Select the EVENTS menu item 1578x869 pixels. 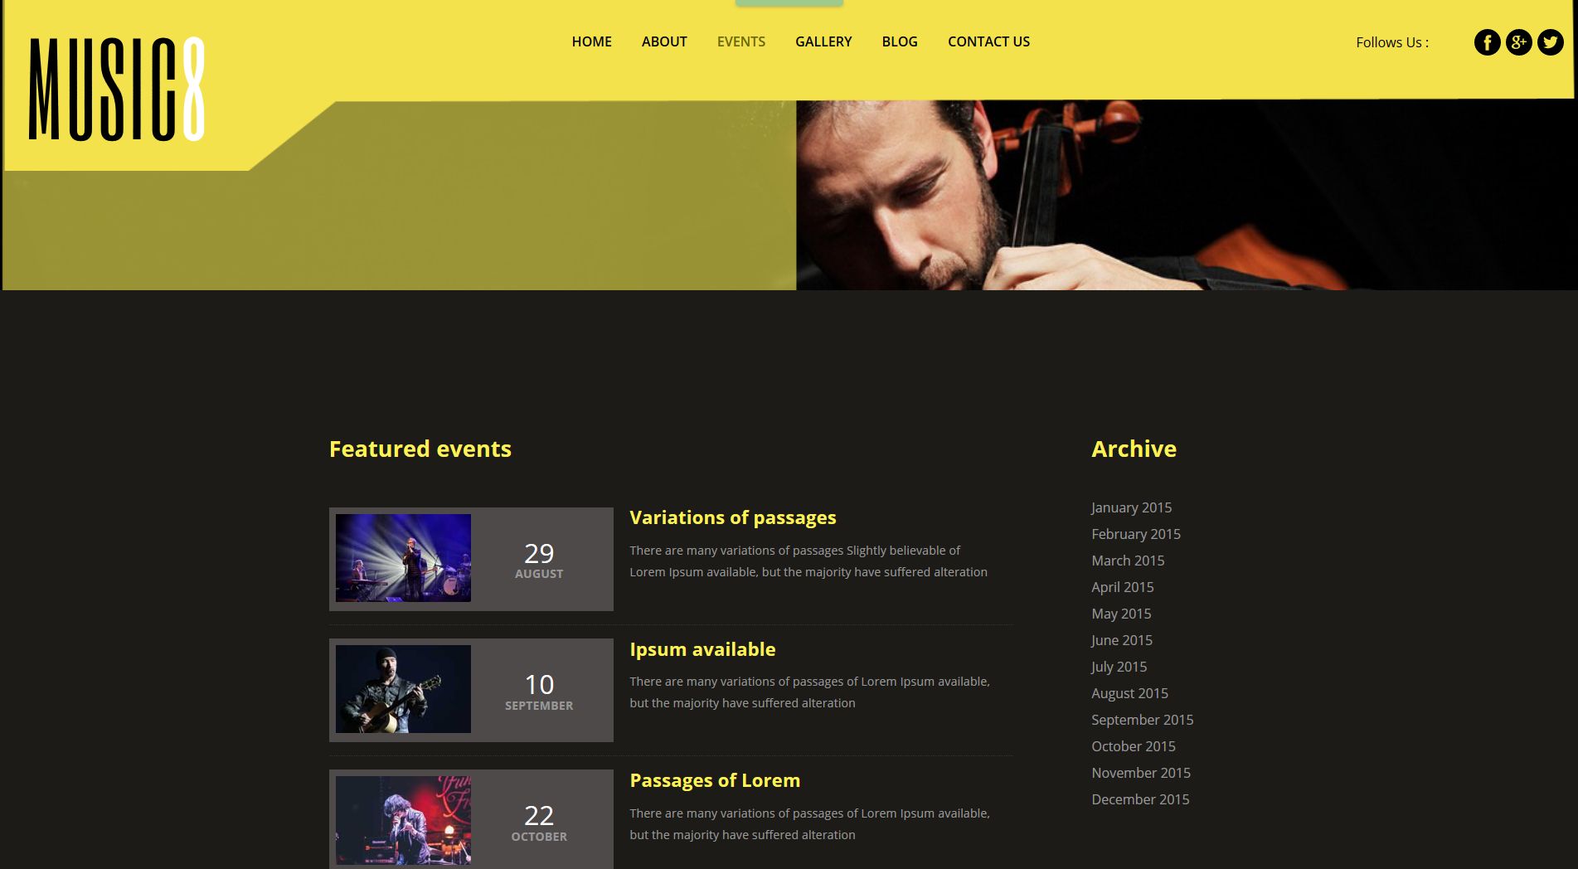tap(741, 41)
